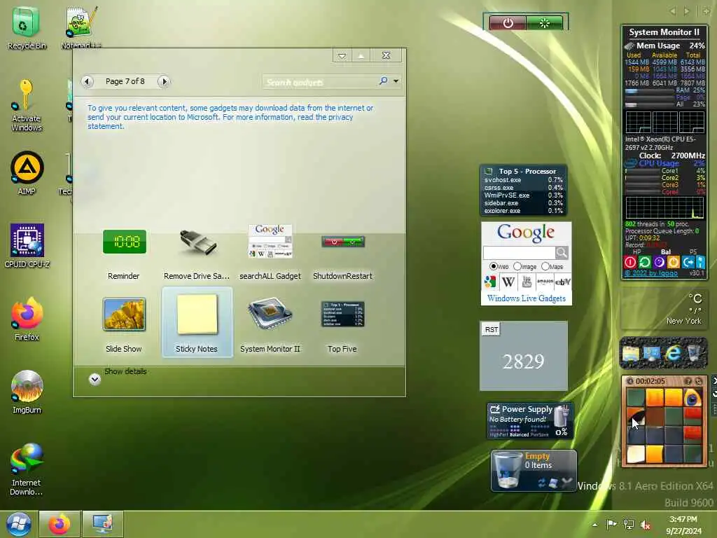Click the Search gadgets input field
Viewport: 717px width, 538px height.
[x=319, y=82]
